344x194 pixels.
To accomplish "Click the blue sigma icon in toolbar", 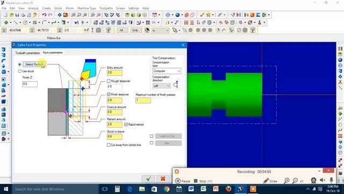I will [x=258, y=15].
